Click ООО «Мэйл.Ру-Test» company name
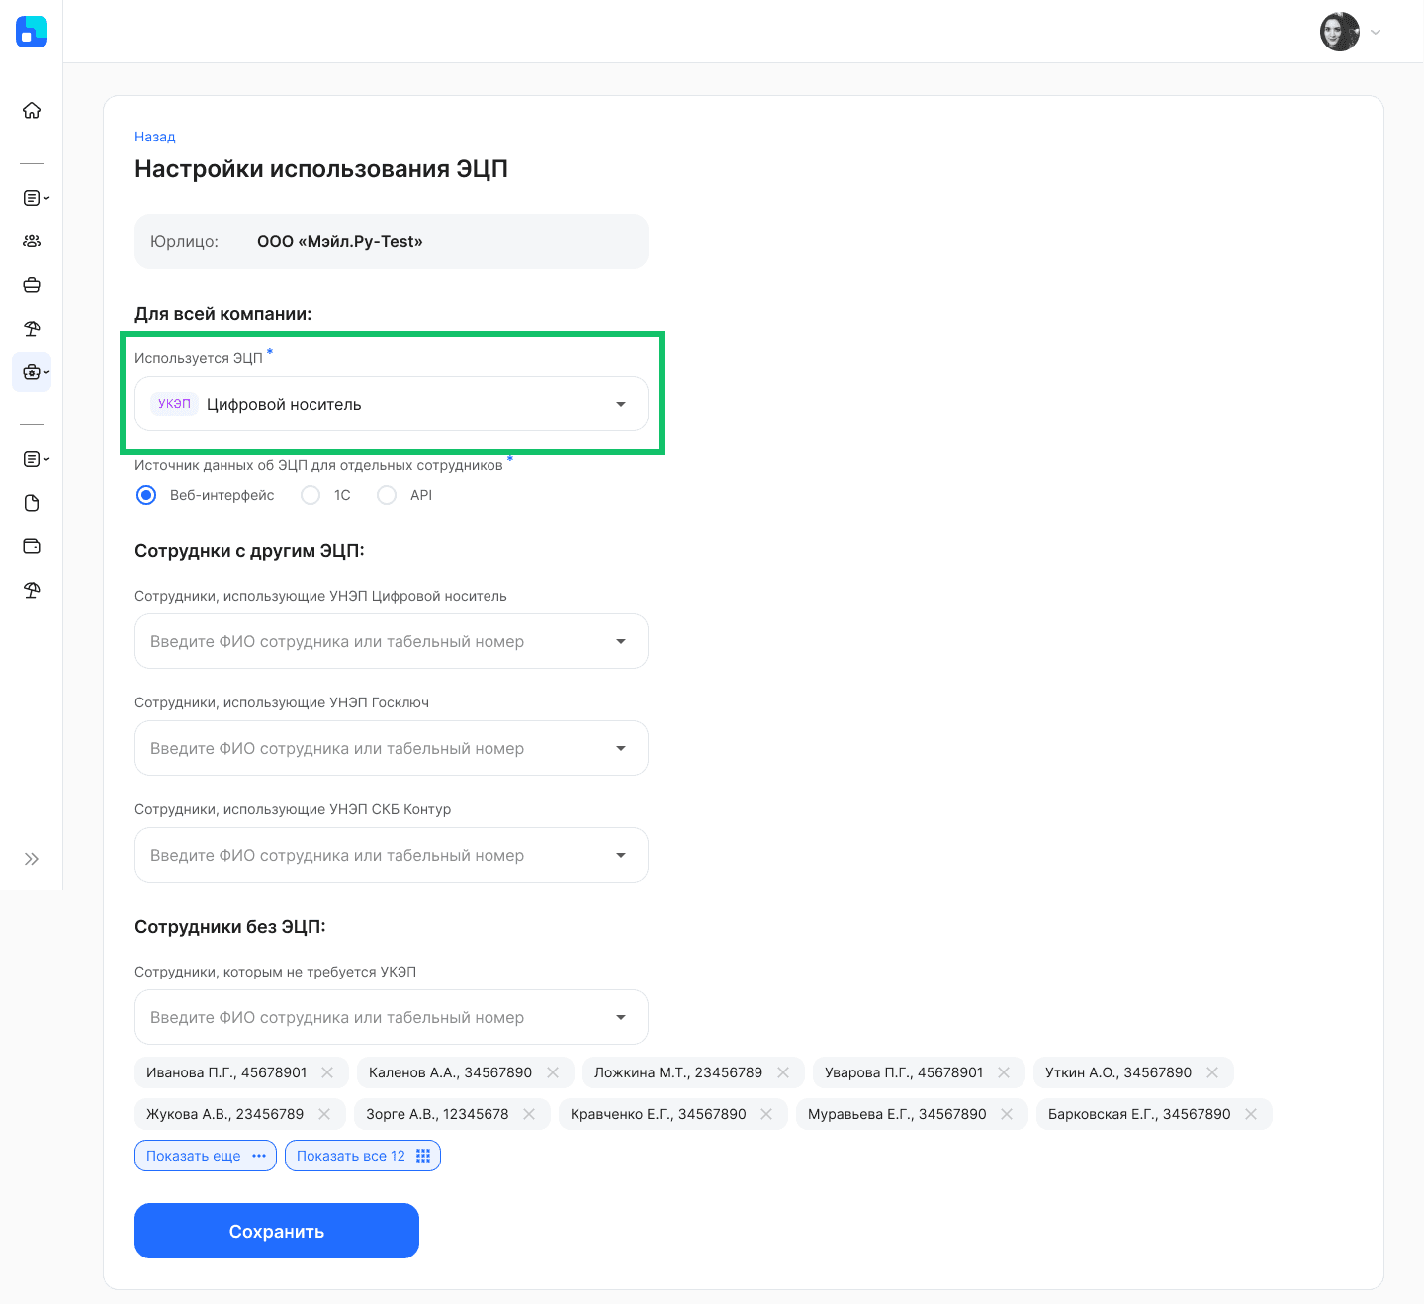The width and height of the screenshot is (1424, 1304). tap(340, 241)
